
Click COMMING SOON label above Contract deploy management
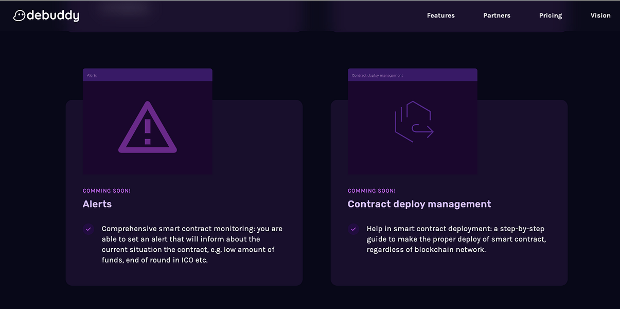point(372,191)
